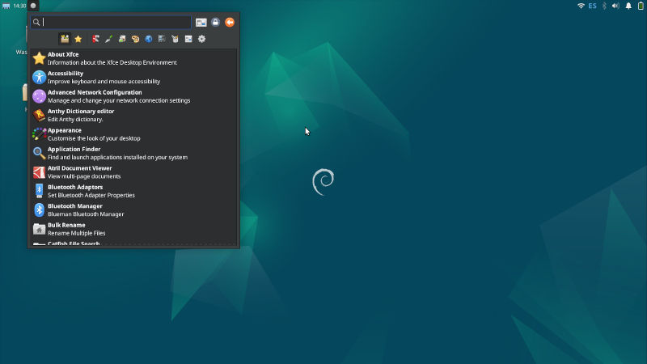Click the Bluetooth tray icon

tap(604, 6)
